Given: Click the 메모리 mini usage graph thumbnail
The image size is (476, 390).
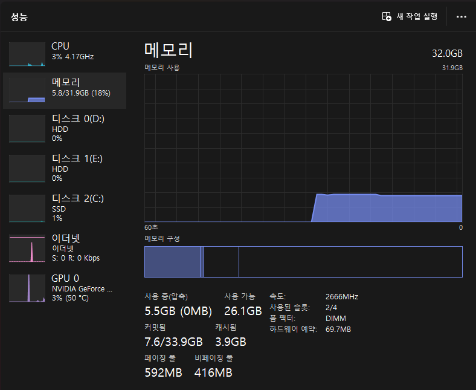Looking at the screenshot, I should 27,91.
